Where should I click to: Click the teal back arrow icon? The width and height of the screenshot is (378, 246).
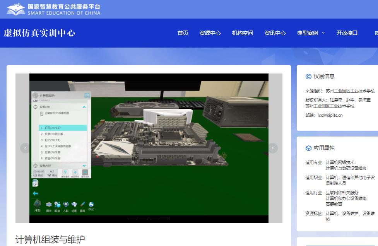(x=35, y=193)
